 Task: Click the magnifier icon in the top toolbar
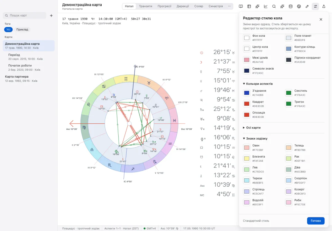coord(274,6)
